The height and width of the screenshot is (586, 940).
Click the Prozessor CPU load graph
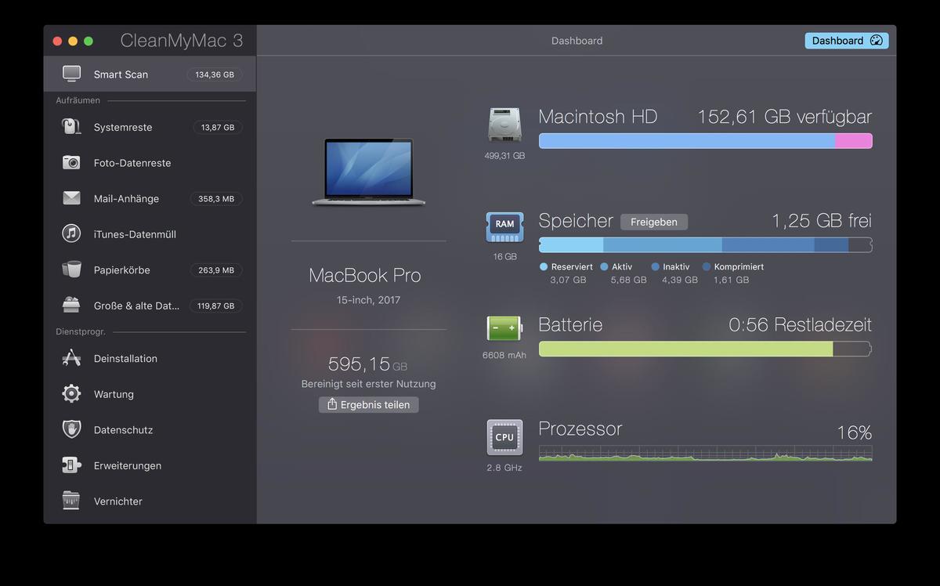click(705, 454)
